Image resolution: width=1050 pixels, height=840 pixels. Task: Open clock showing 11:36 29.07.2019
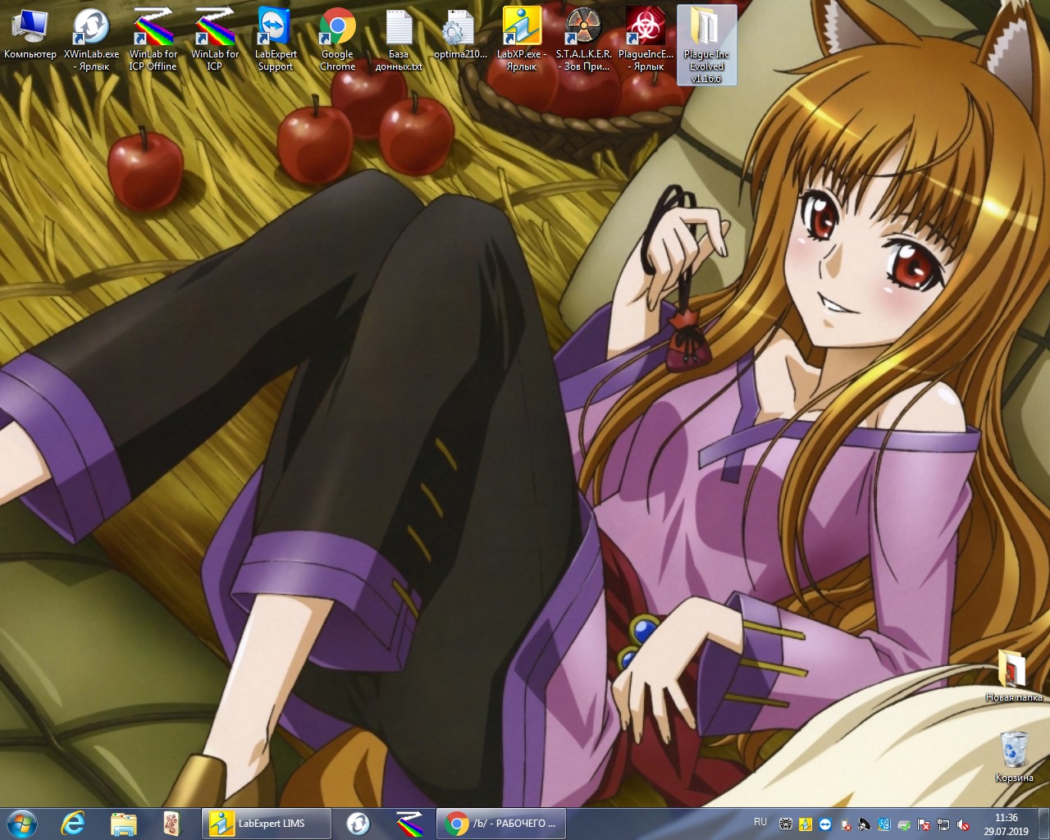coord(1007,824)
